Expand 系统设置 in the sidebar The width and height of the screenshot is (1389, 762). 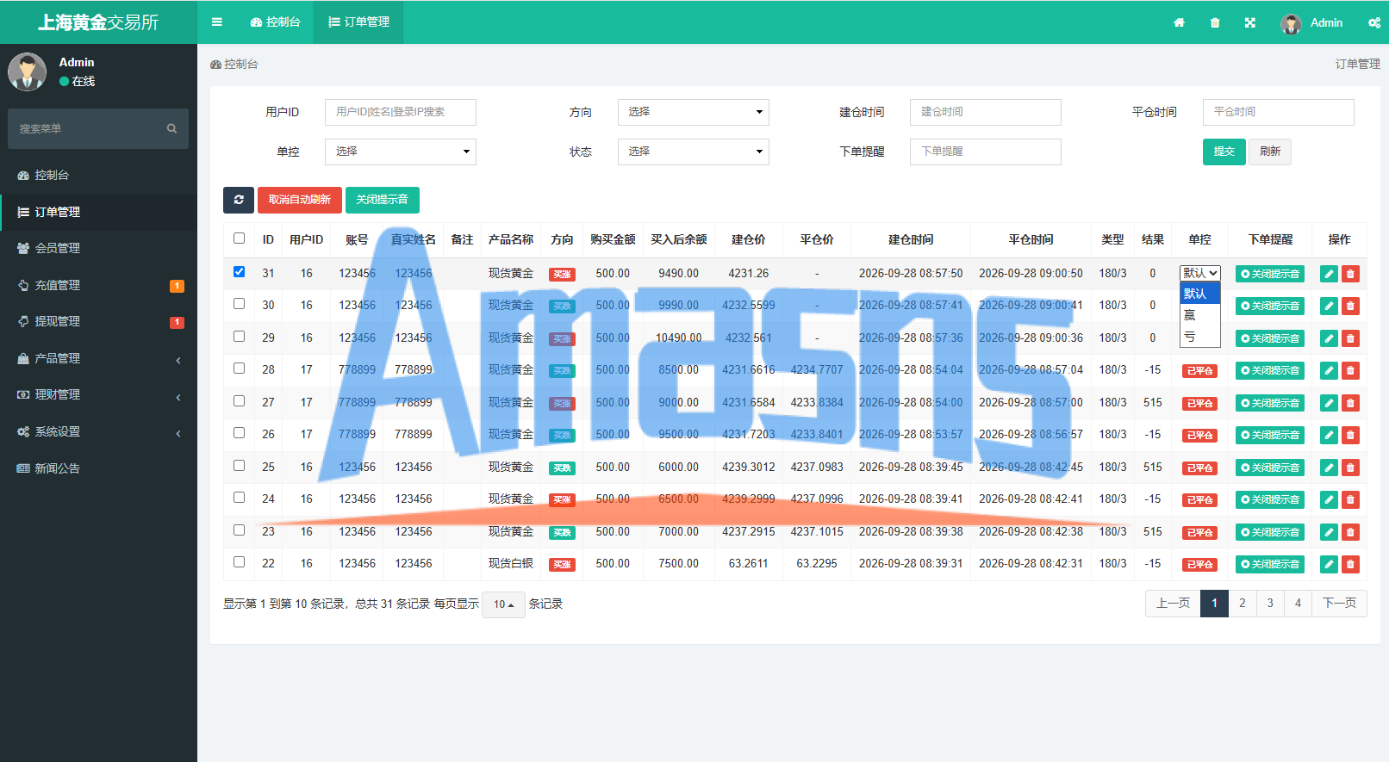pyautogui.click(x=98, y=431)
